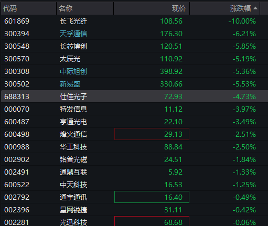Select stock name 烽火通信
Image resolution: width=268 pixels, height=226 pixels.
[x=73, y=134]
